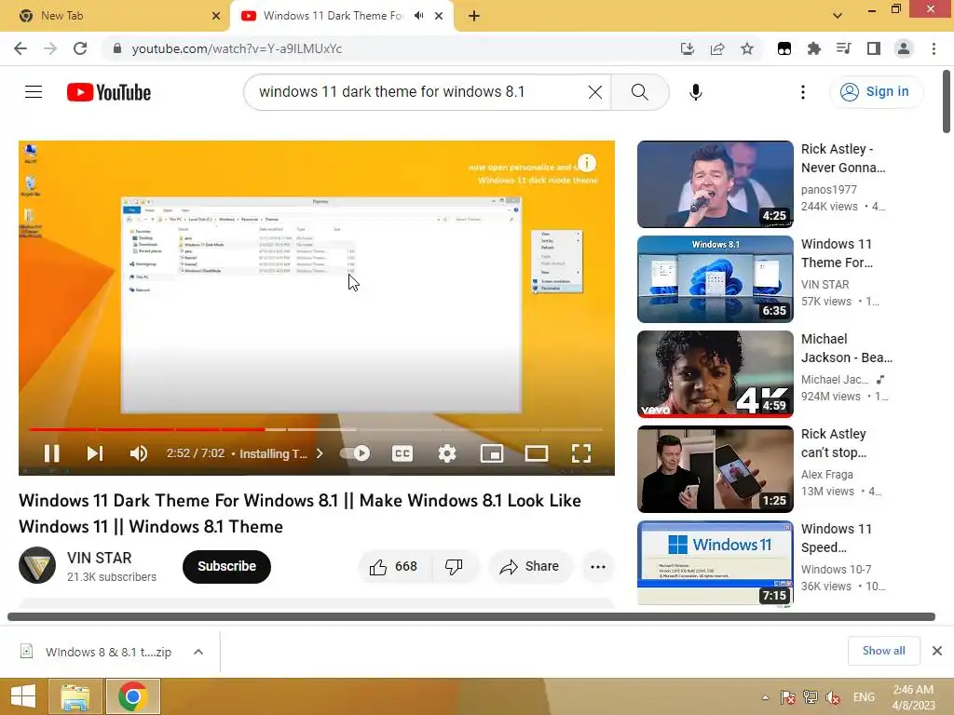Clear the YouTube search query
The height and width of the screenshot is (715, 954).
tap(595, 92)
